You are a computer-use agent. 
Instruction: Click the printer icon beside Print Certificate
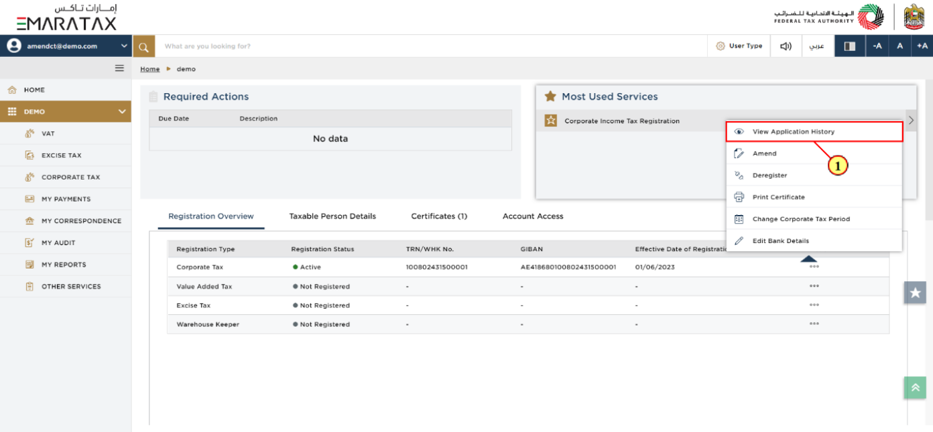739,197
